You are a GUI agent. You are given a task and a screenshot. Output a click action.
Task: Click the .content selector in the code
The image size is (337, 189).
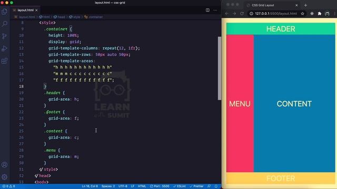click(x=53, y=131)
